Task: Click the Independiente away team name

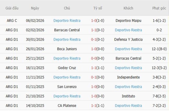Action: pyautogui.click(x=128, y=77)
